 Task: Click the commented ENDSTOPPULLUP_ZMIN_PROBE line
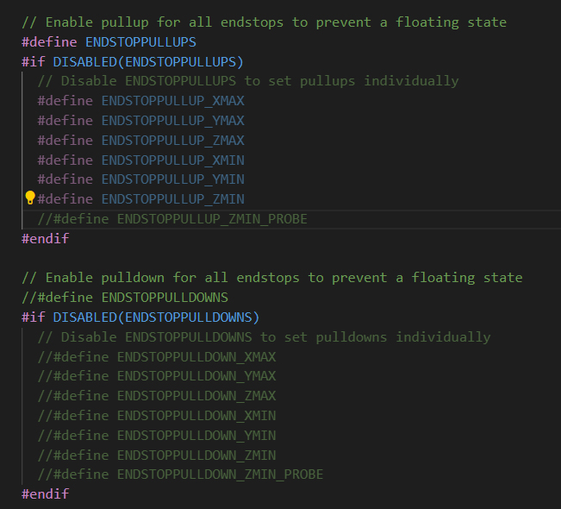point(172,219)
